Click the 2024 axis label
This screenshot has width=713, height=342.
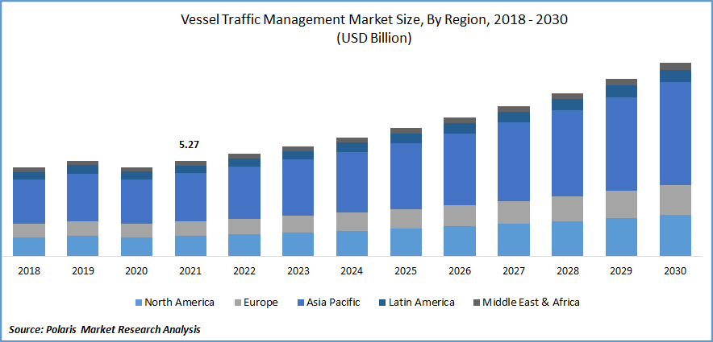coord(352,271)
